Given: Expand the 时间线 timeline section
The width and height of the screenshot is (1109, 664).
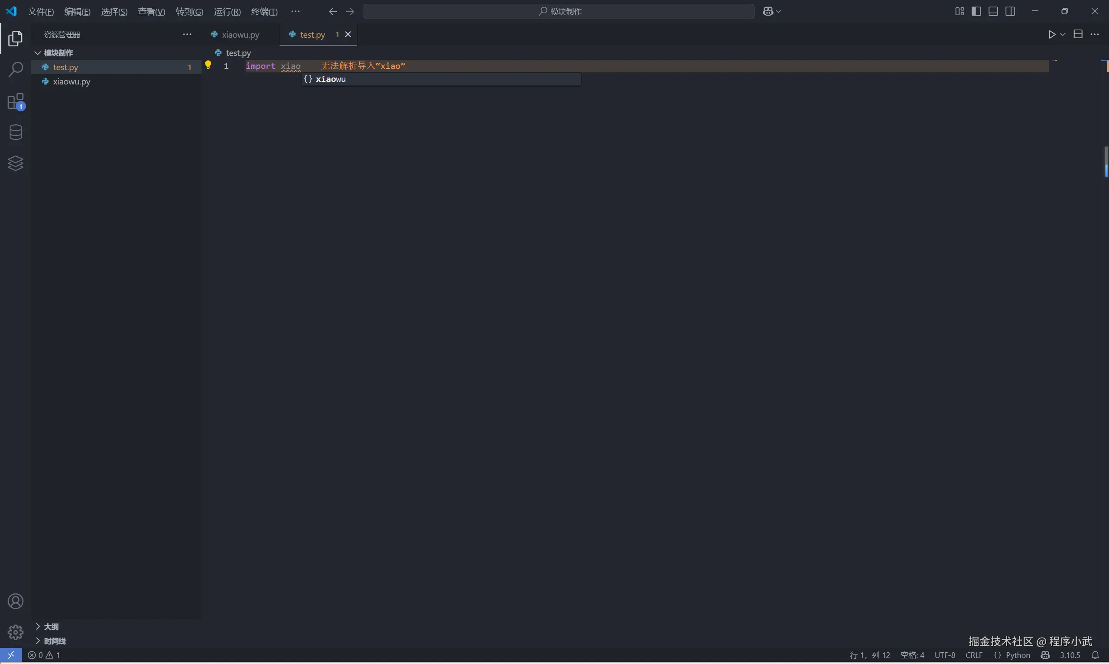Looking at the screenshot, I should 55,641.
